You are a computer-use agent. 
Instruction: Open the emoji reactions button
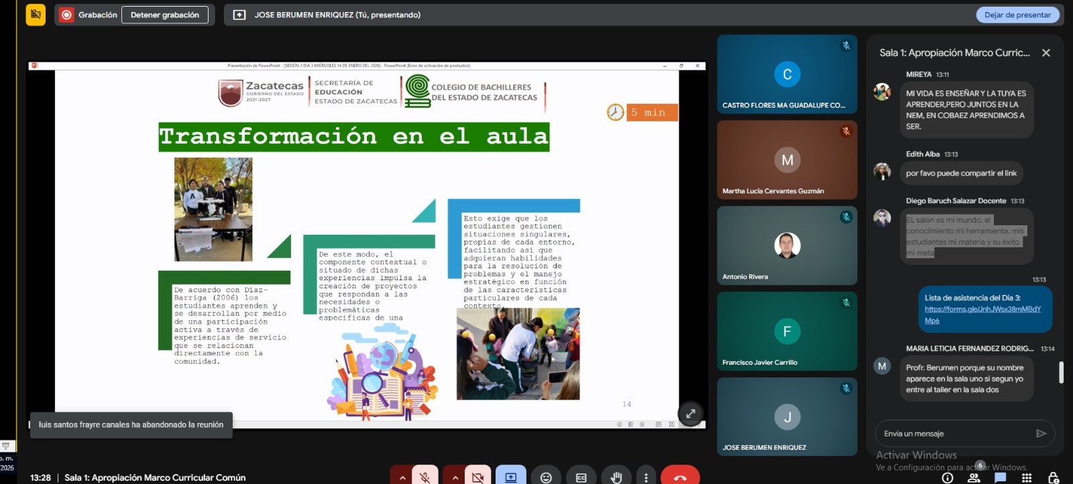(546, 477)
